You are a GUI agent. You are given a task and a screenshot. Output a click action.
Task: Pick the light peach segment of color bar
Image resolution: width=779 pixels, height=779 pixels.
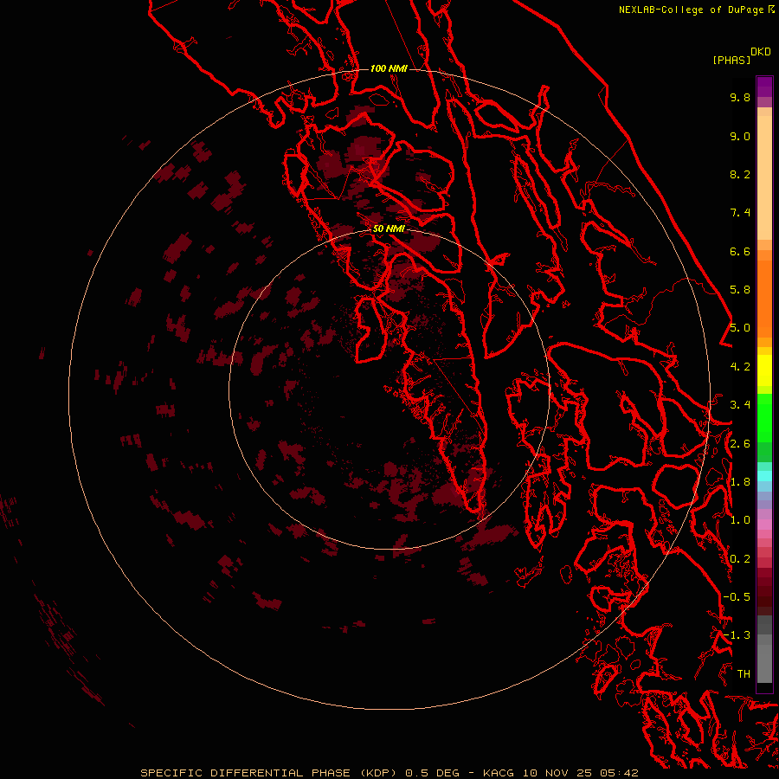764,179
